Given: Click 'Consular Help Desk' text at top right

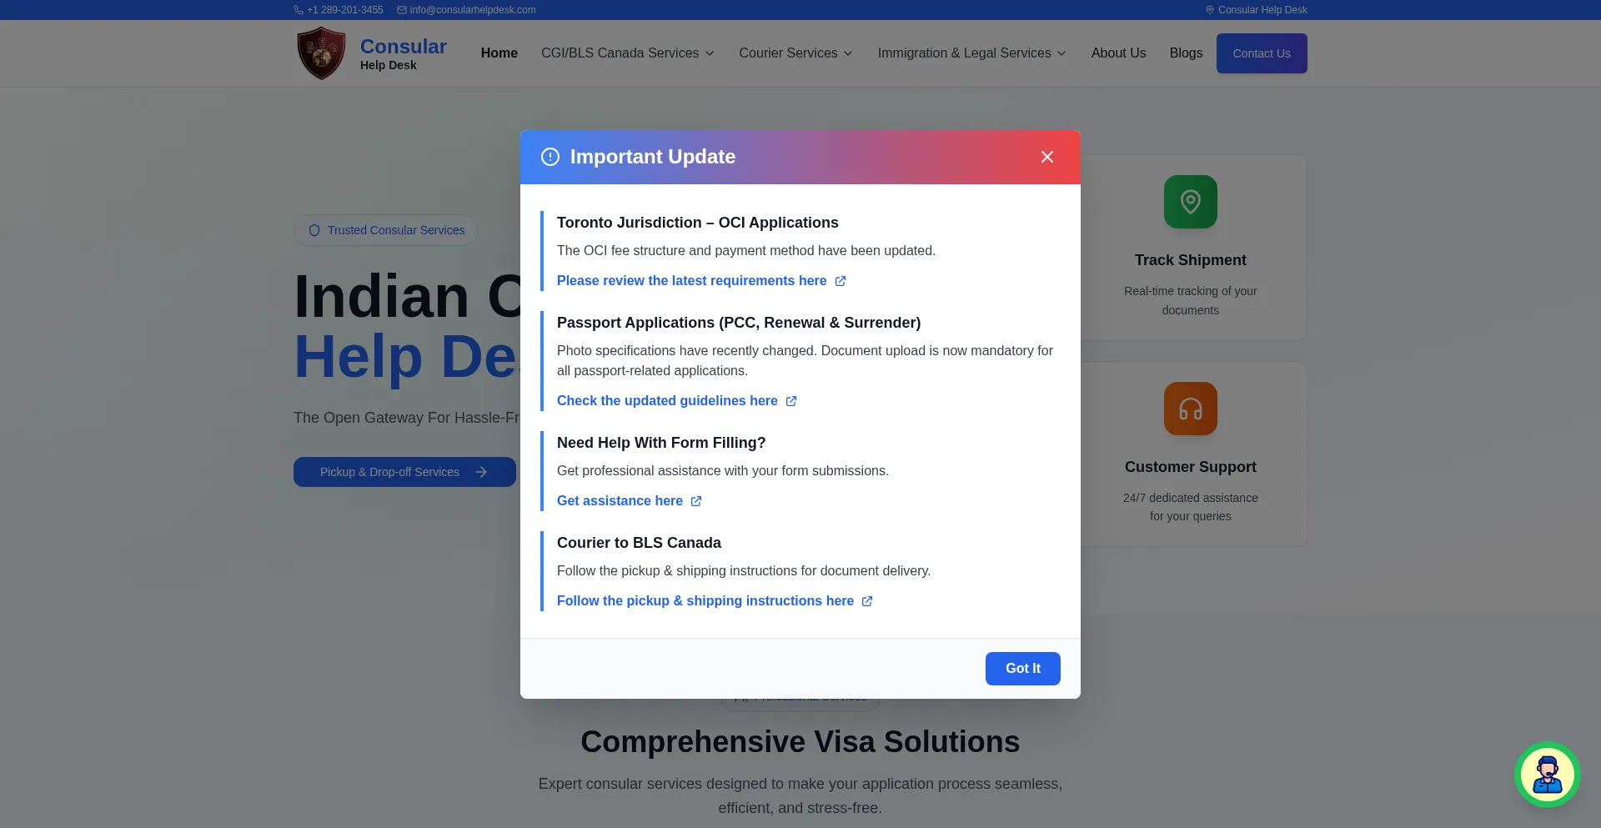Looking at the screenshot, I should pos(1262,10).
